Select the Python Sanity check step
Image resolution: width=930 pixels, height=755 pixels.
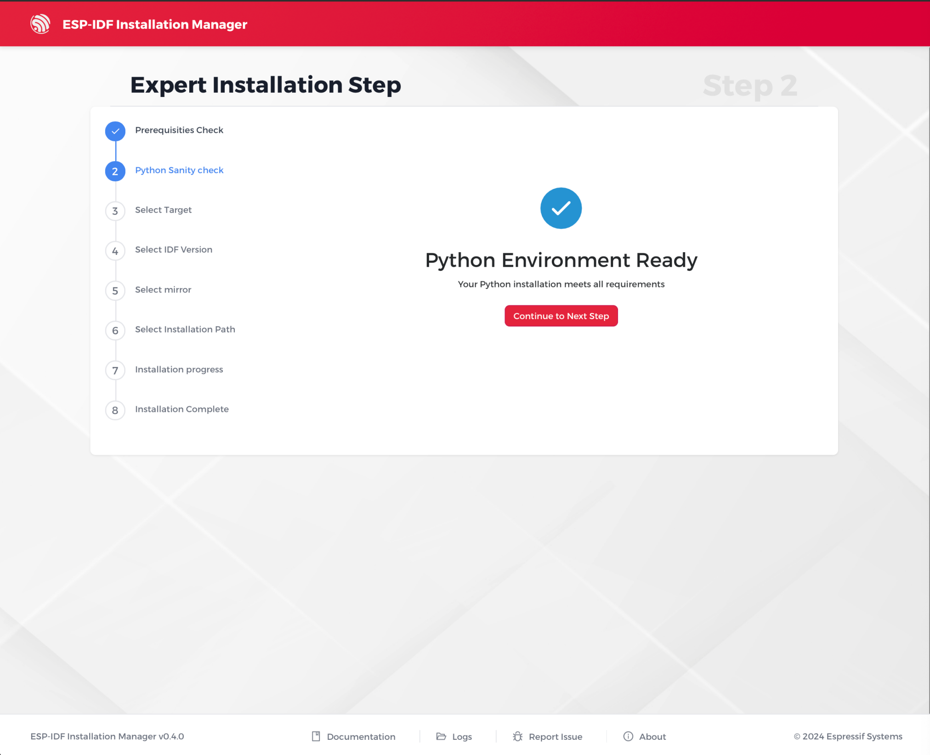179,170
